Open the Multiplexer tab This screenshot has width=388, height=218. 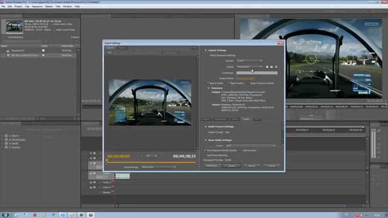(220, 119)
